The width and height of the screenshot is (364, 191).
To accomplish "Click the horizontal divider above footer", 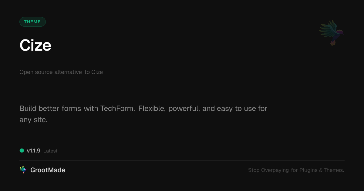I will pos(182,160).
